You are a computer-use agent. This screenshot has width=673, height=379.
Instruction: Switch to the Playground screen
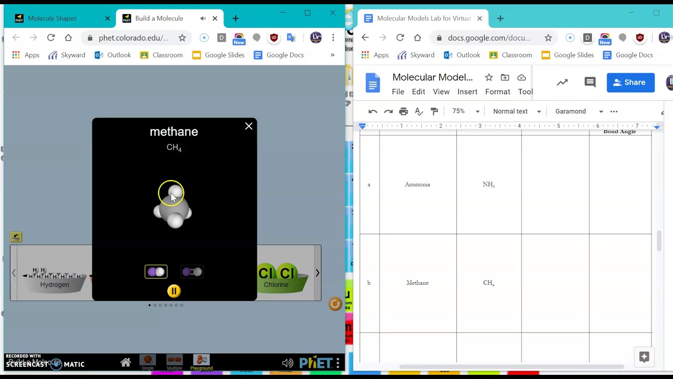pyautogui.click(x=201, y=363)
